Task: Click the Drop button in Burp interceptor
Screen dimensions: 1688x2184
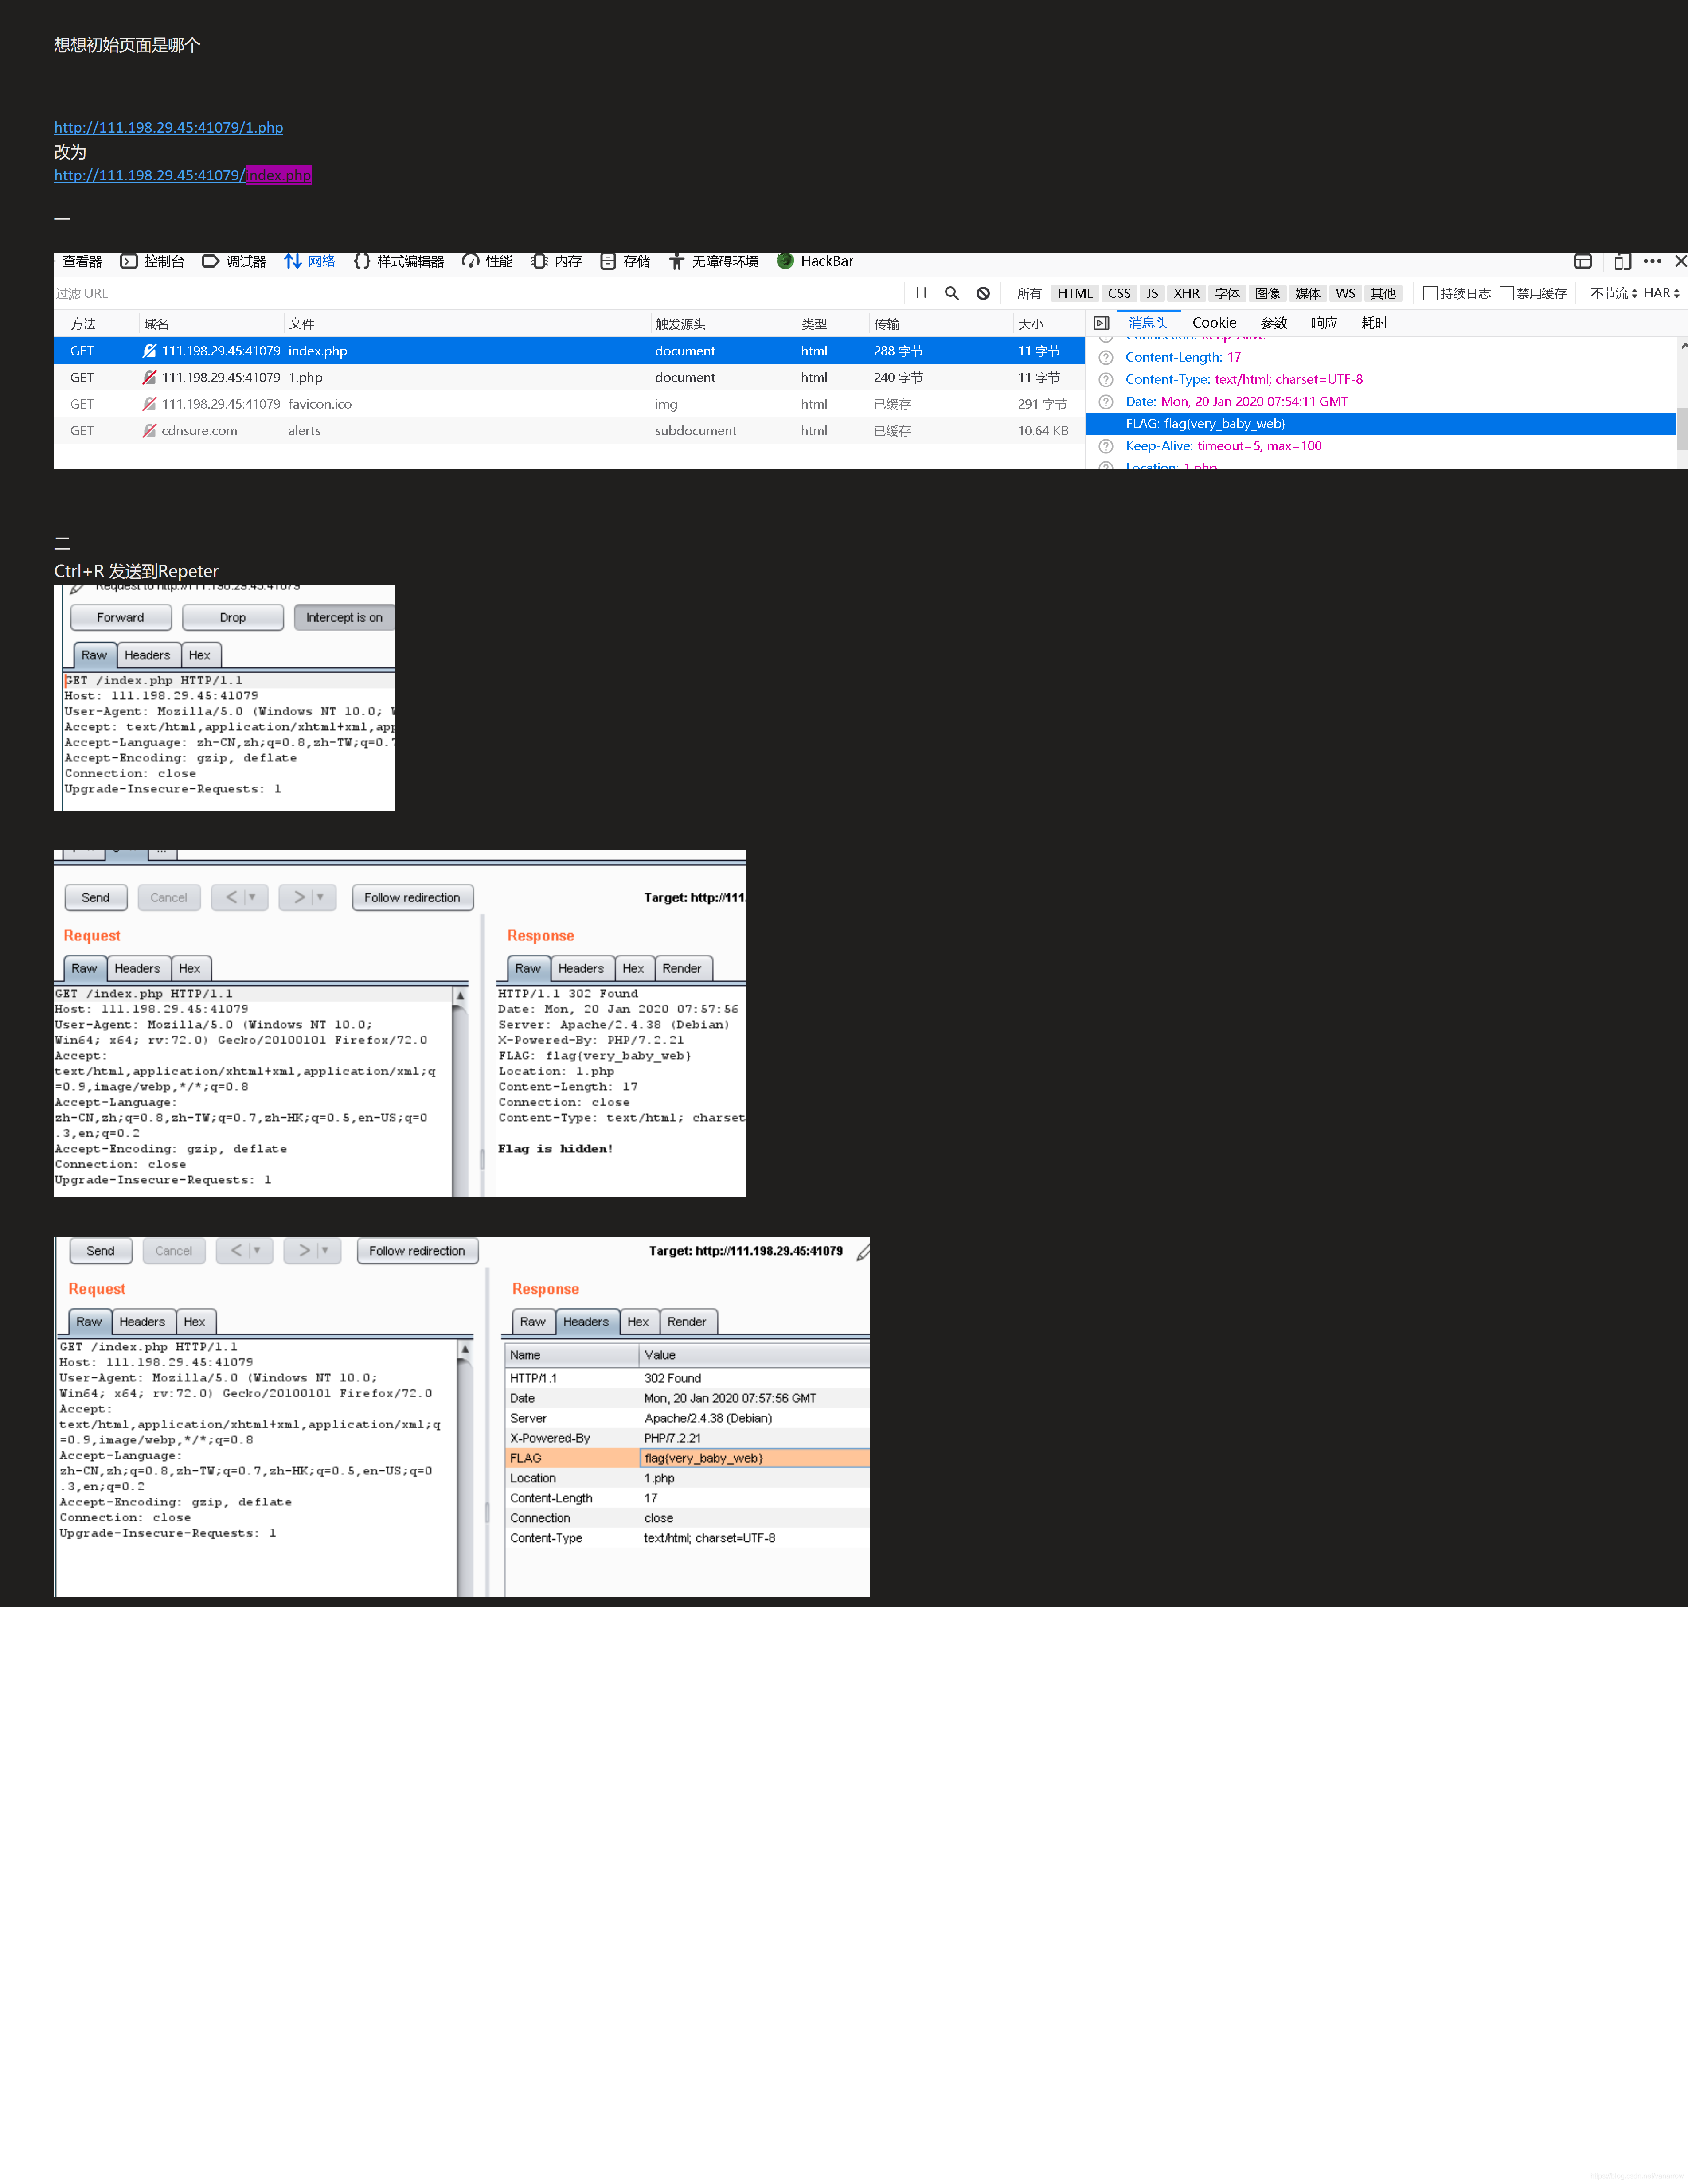Action: click(x=231, y=617)
